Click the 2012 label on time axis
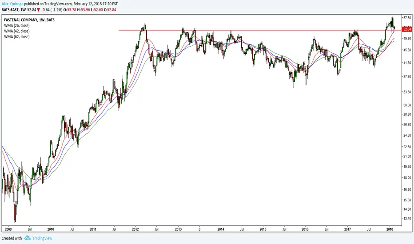This screenshot has height=244, width=414. click(135, 229)
